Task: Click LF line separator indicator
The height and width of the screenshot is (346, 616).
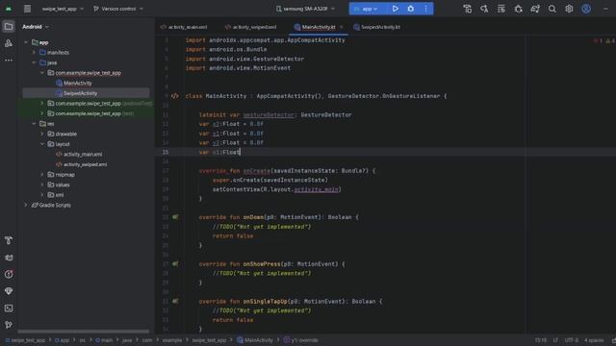Action: [555, 340]
